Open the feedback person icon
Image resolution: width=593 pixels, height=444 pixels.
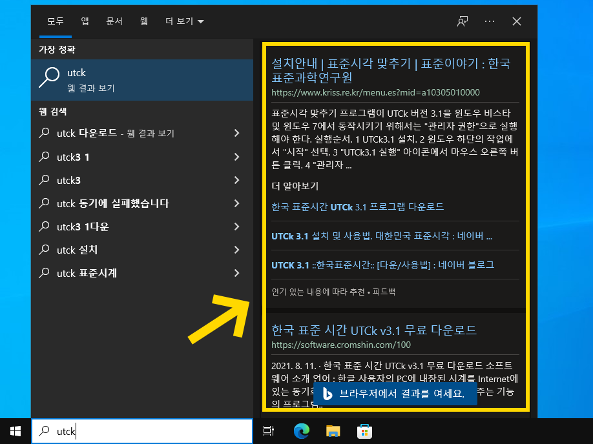pyautogui.click(x=463, y=21)
